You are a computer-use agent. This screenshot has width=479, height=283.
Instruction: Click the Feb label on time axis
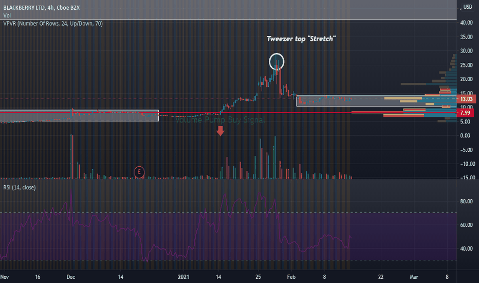[x=291, y=277]
